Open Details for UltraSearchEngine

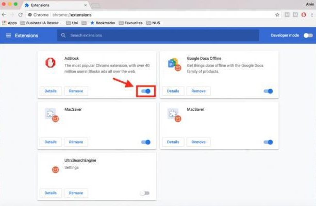pyautogui.click(x=51, y=193)
